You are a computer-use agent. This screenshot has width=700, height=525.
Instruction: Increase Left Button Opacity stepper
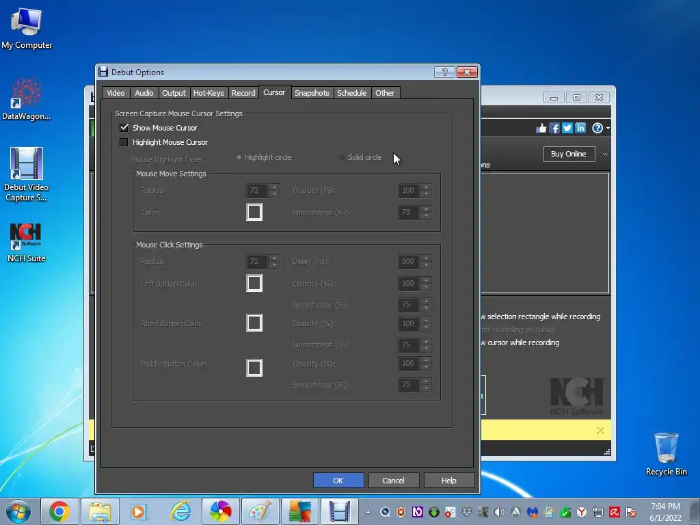427,280
